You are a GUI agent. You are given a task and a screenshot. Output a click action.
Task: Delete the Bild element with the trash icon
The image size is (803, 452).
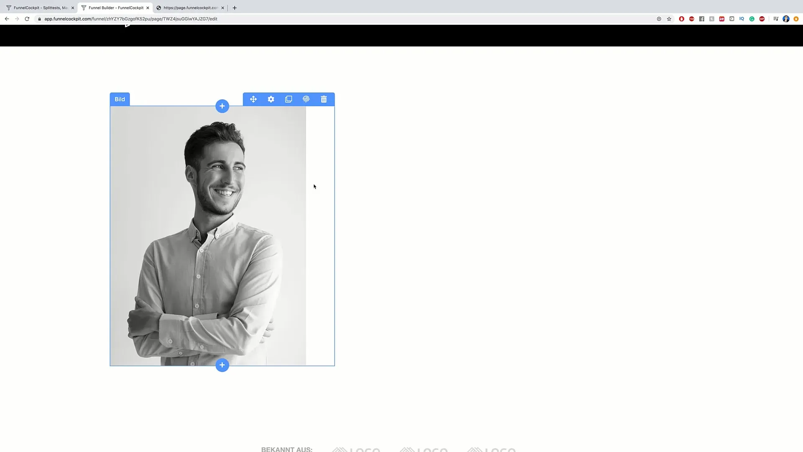pos(324,99)
